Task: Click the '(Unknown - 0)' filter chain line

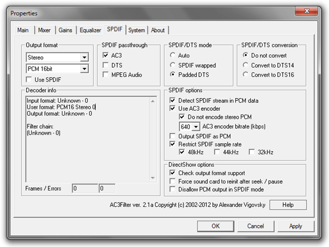Action: click(x=43, y=133)
